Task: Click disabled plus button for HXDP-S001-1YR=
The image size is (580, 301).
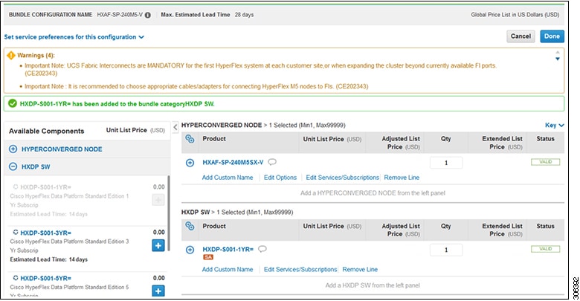Action: 158,200
